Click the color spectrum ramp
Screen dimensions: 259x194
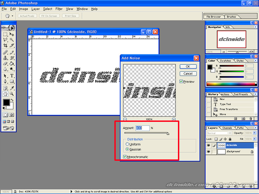pyautogui.click(x=231, y=84)
